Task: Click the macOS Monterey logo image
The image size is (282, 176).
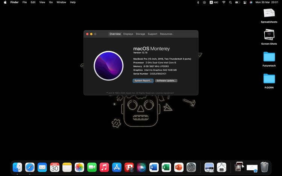Action: pyautogui.click(x=109, y=66)
